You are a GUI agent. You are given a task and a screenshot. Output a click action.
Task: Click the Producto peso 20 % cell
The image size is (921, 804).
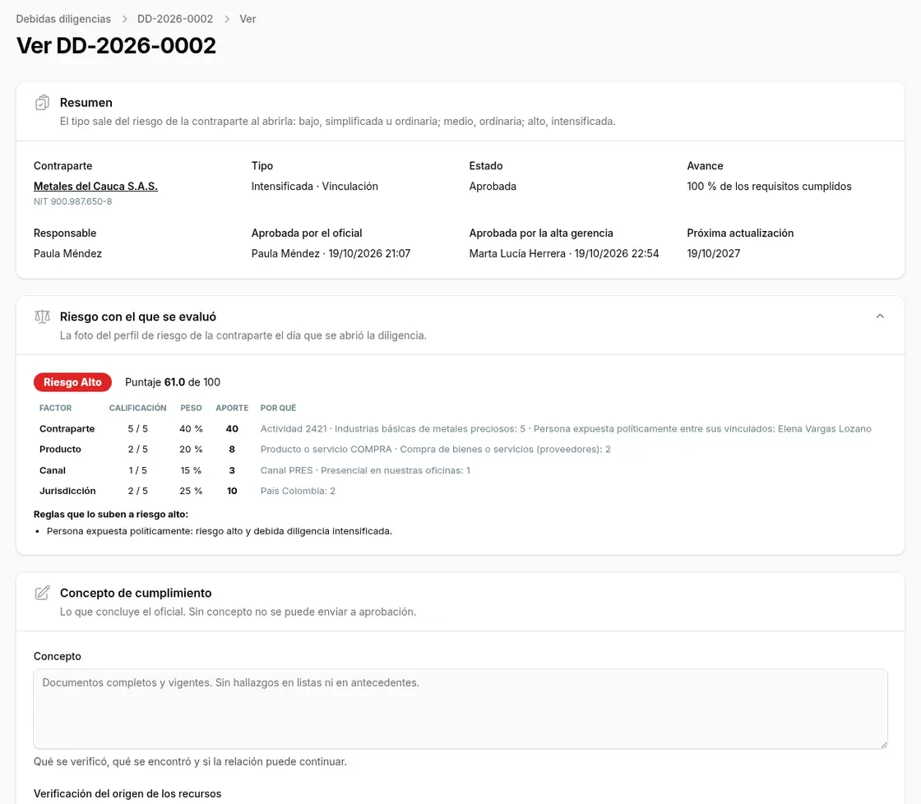[x=191, y=450]
